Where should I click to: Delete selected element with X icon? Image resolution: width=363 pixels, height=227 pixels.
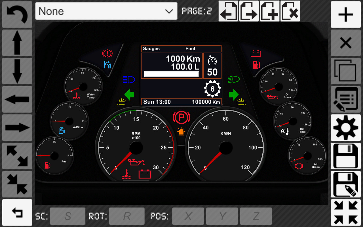point(345,43)
